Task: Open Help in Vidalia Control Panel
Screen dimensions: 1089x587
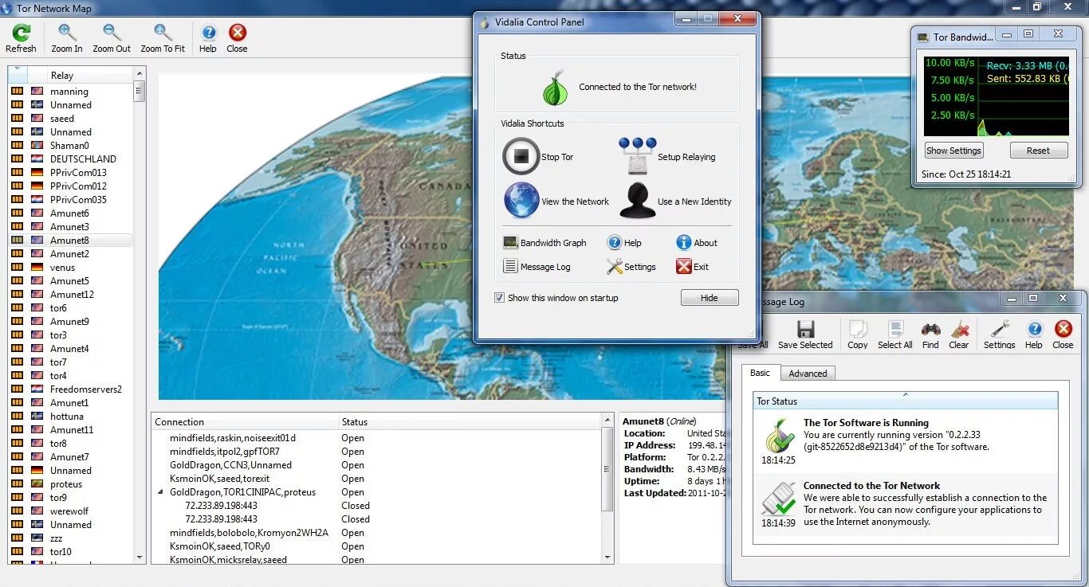Action: tap(624, 243)
